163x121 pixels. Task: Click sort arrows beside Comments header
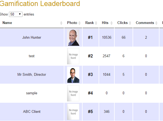tap(156, 23)
